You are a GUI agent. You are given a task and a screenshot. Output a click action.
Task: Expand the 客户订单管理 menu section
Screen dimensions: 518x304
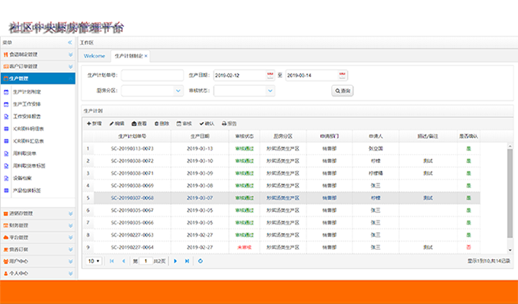38,66
